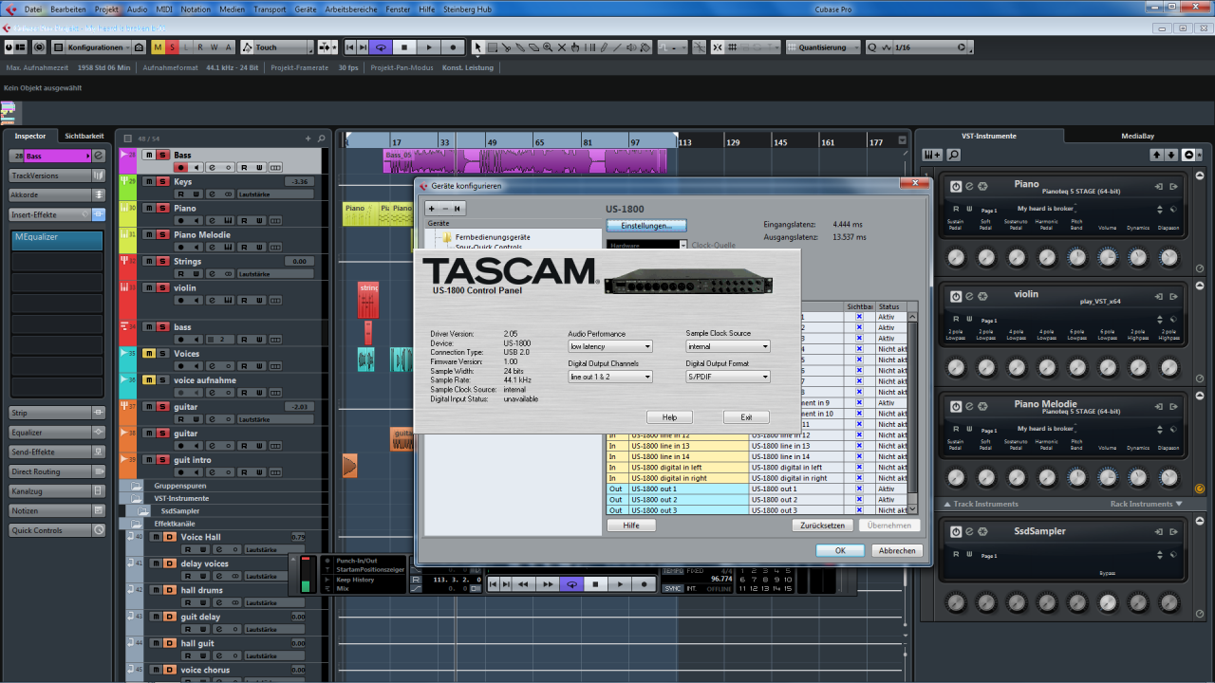Viewport: 1215px width, 683px height.
Task: Click Exit in TASCAM control panel
Action: pos(746,417)
